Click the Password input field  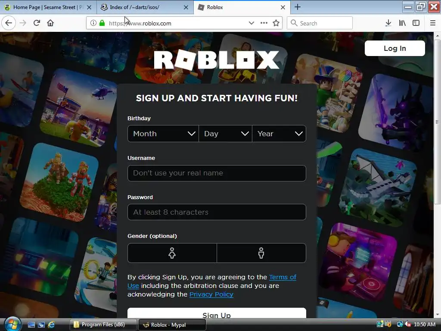point(217,212)
